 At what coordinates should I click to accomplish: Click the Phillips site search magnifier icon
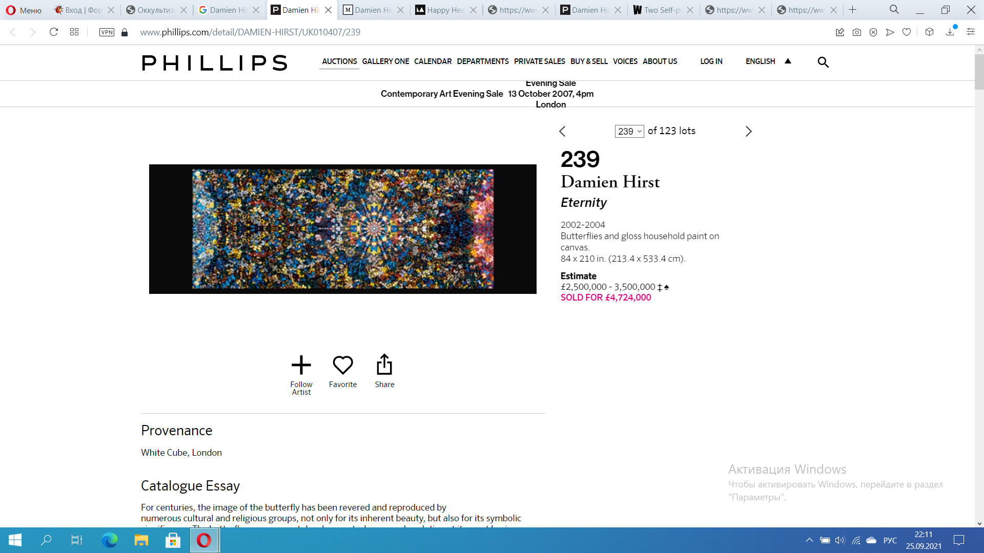coord(823,62)
